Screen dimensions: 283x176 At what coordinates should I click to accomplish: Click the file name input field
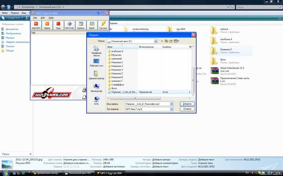tap(147, 104)
